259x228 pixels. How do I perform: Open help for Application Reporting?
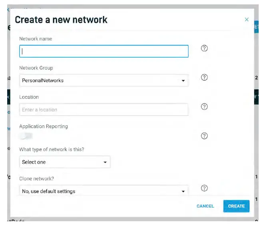click(x=204, y=136)
